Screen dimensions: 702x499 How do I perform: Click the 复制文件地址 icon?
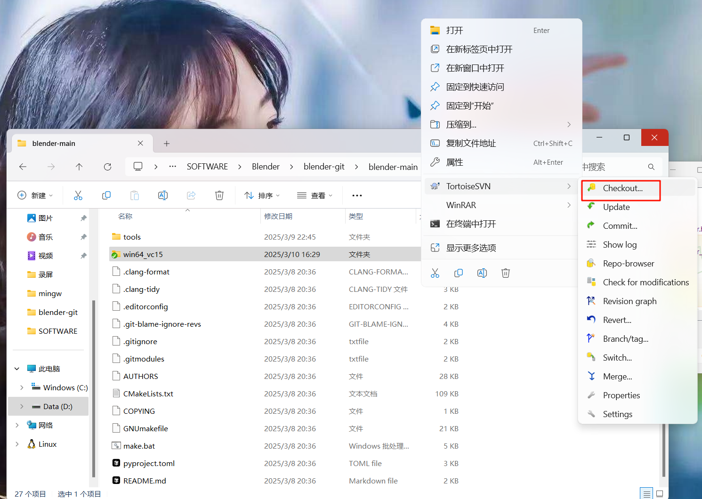click(x=435, y=143)
